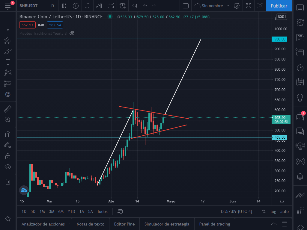Image resolution: width=307 pixels, height=230 pixels.
Task: Toggle visibility of Pivotes Traditional indicator
Action: point(72,33)
